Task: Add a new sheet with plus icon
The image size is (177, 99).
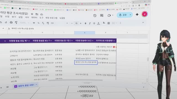Action: (x=1, y=88)
